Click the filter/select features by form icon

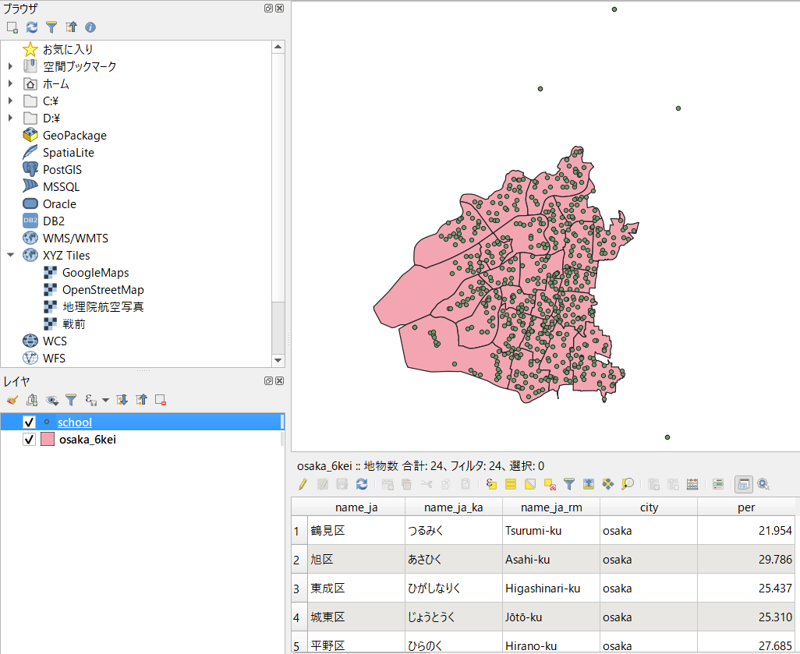point(569,484)
